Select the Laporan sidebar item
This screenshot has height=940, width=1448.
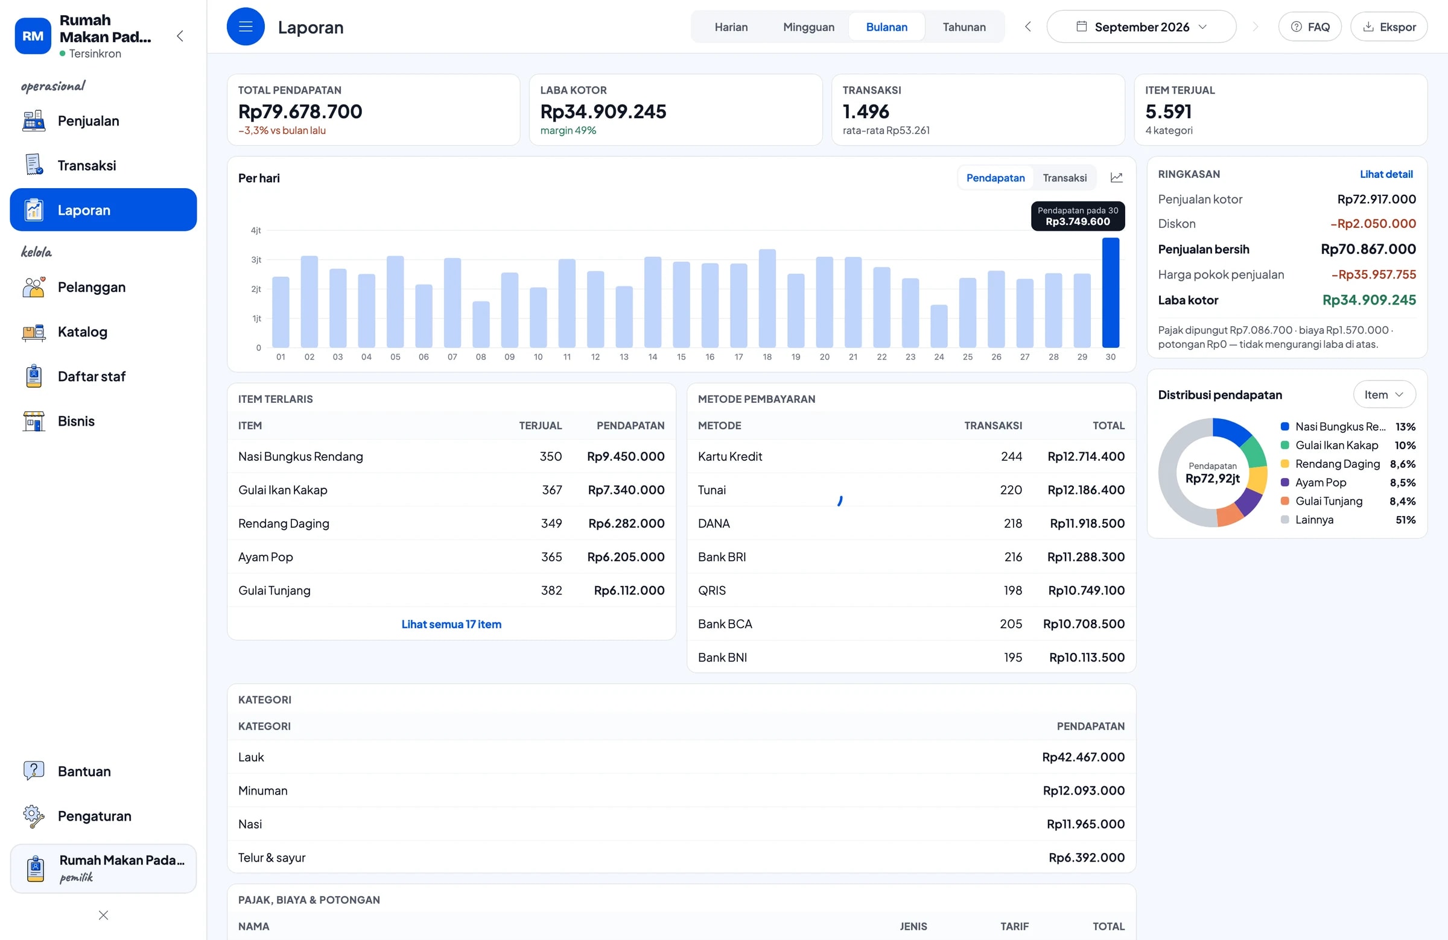tap(103, 210)
